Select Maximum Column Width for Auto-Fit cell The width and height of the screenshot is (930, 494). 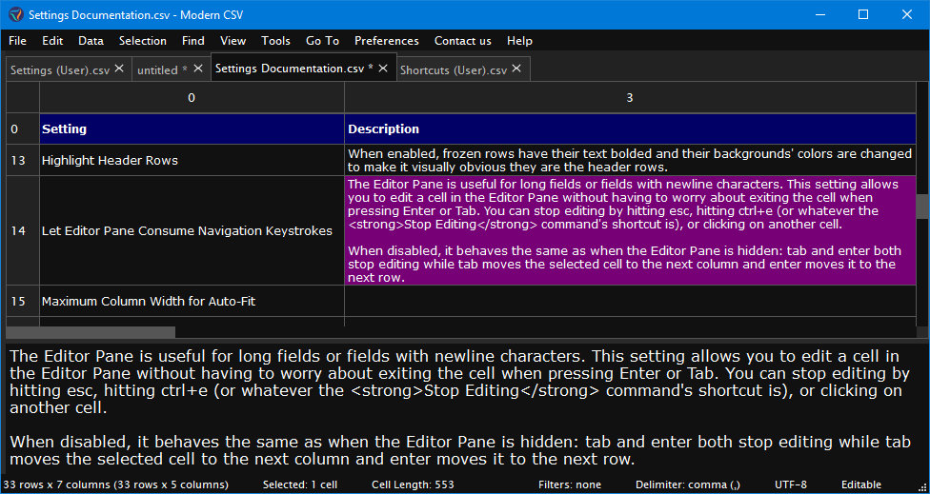(192, 301)
